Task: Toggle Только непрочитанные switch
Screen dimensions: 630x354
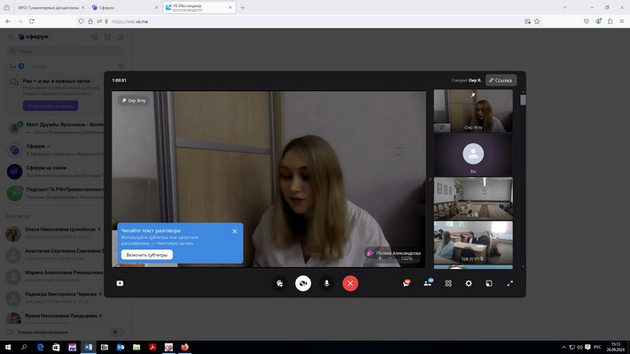Action: (x=116, y=333)
